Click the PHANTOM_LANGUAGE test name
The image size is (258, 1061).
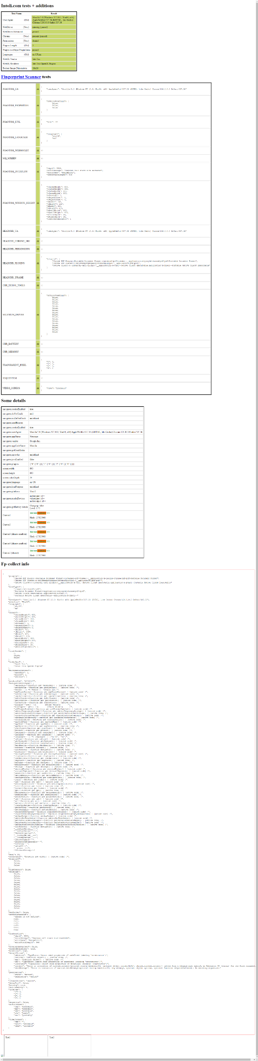coord(15,138)
